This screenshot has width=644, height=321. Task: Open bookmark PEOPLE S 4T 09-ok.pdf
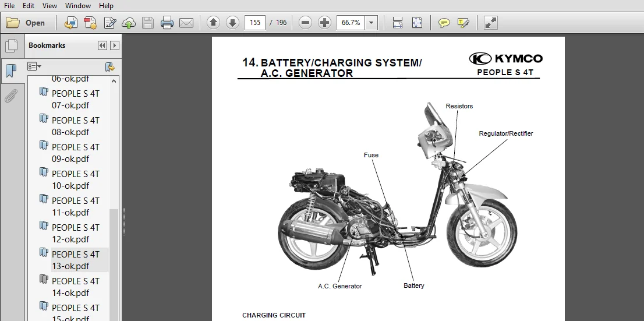click(76, 153)
